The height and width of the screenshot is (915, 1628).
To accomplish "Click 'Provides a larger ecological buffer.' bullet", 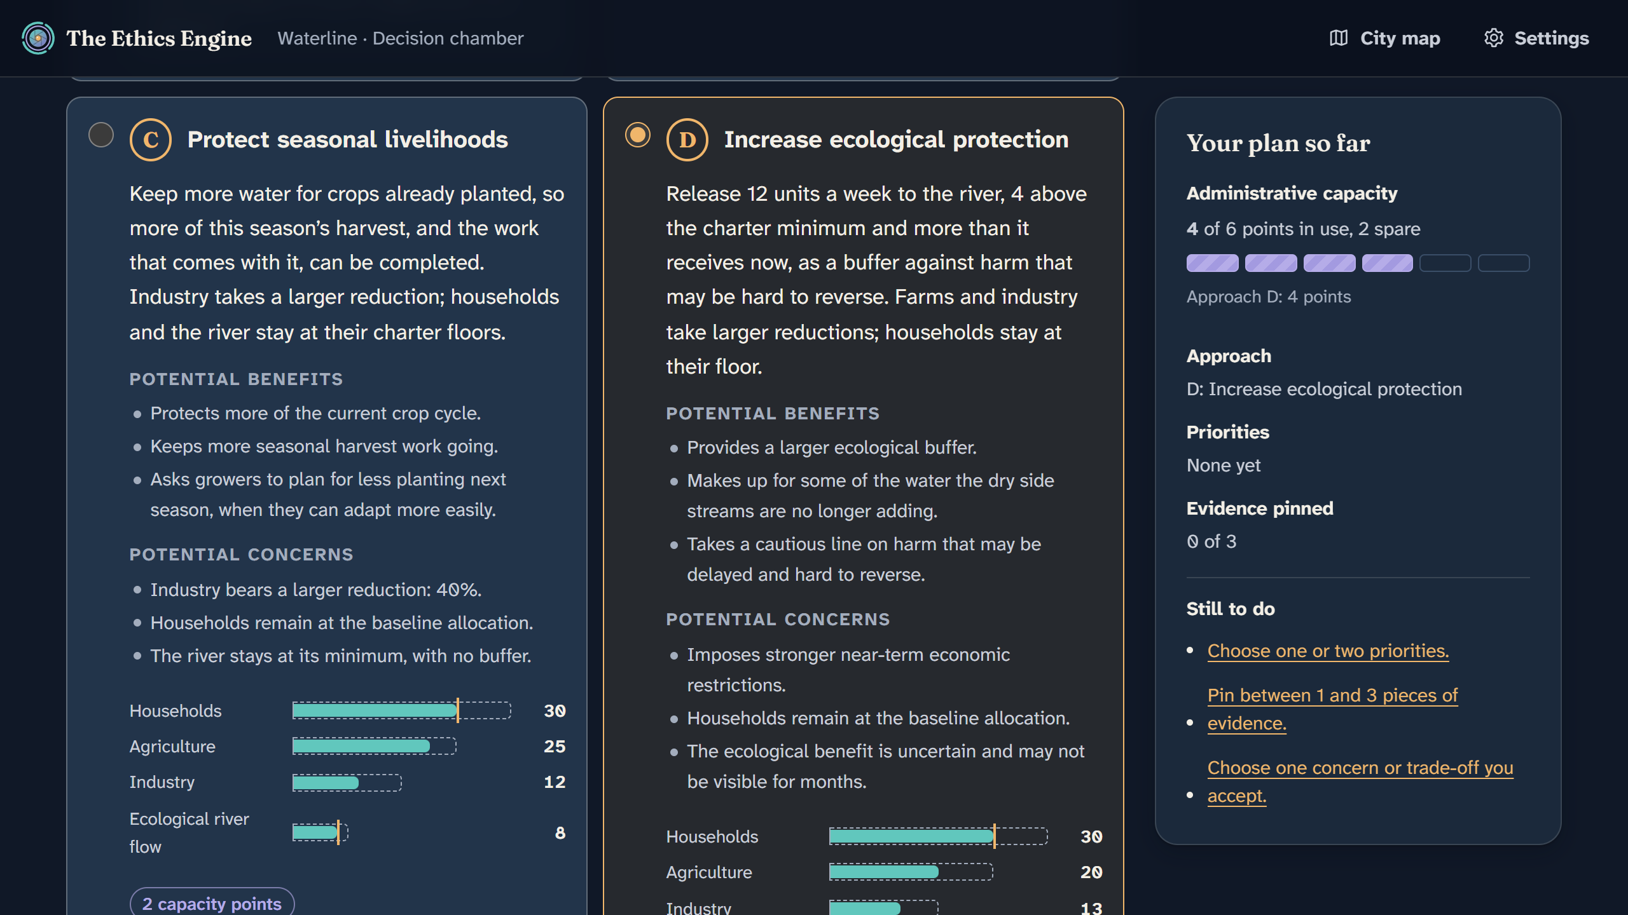I will click(x=832, y=447).
